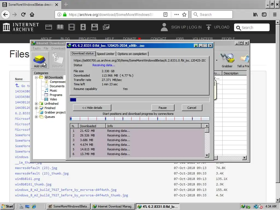Image resolution: width=280 pixels, height=210 pixels.
Task: Click the overall download progress bar
Action: point(140,100)
